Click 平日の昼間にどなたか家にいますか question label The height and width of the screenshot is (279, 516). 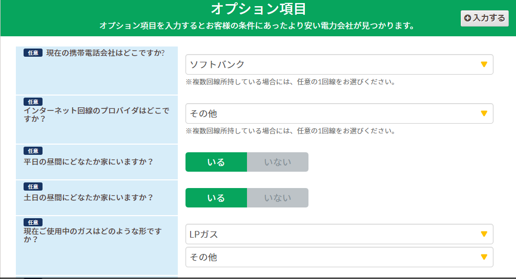[x=89, y=161]
